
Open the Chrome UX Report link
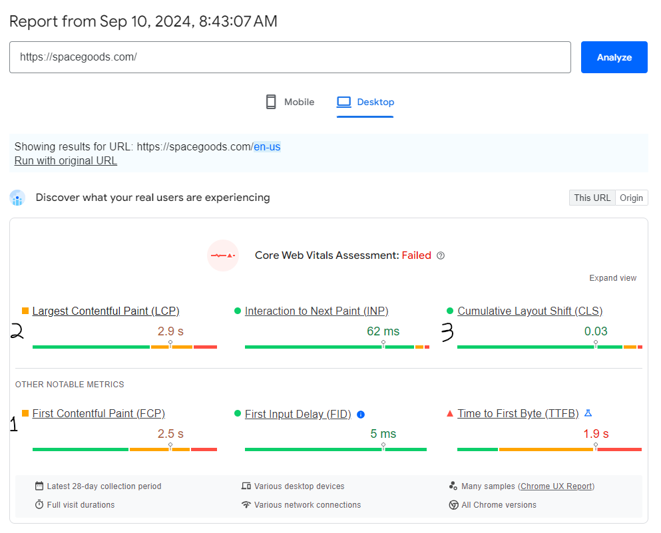tap(556, 486)
